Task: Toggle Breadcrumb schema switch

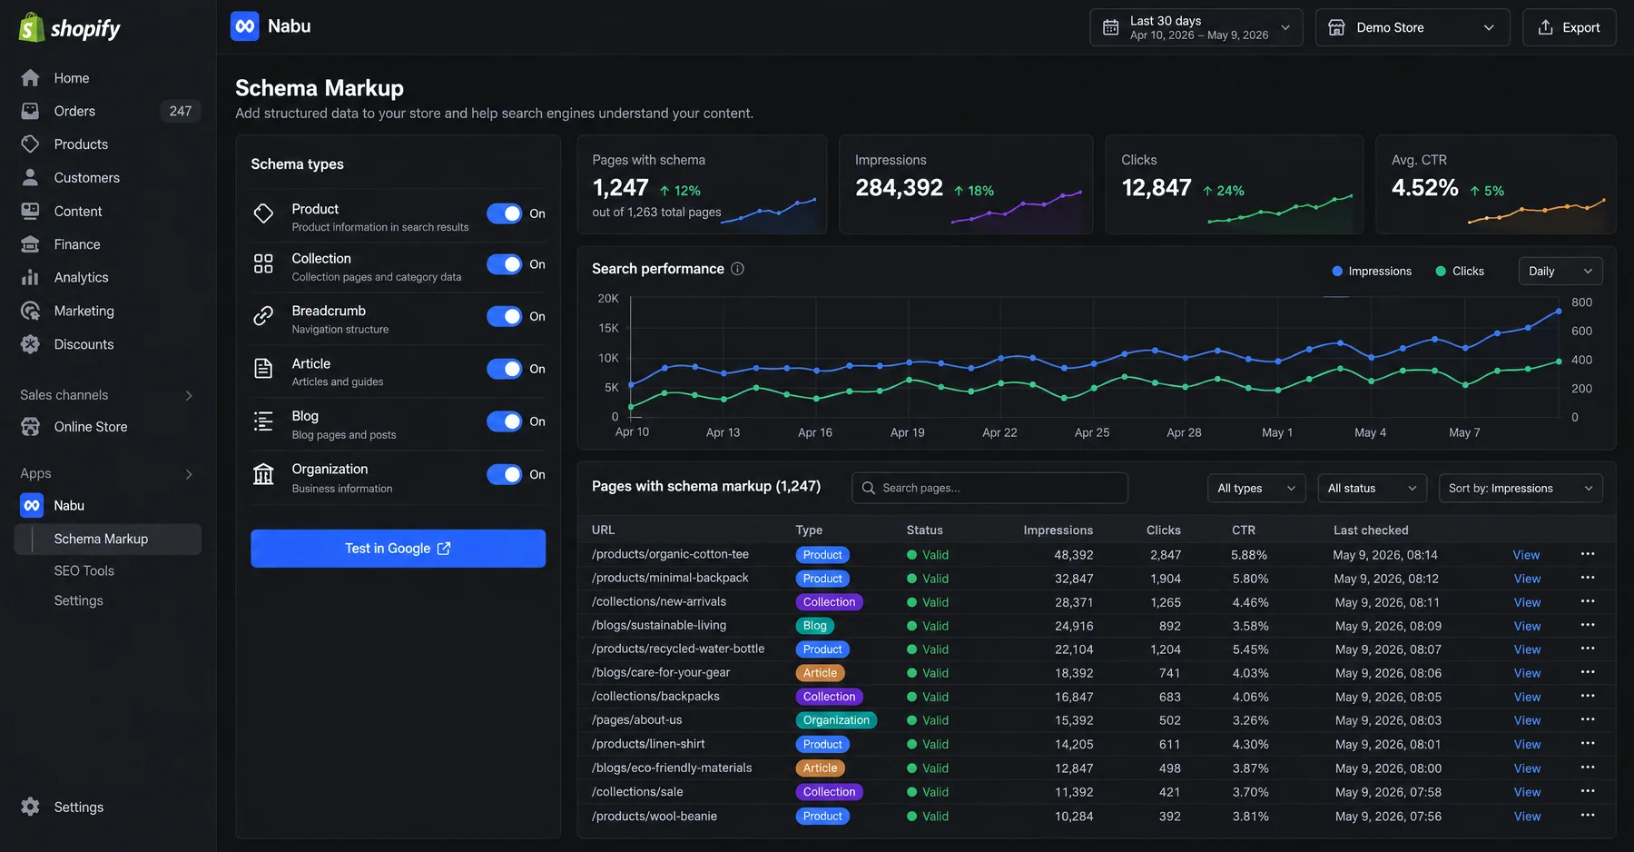Action: (504, 316)
